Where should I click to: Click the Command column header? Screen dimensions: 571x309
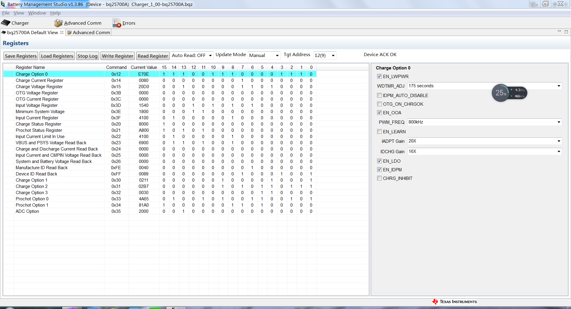(116, 67)
